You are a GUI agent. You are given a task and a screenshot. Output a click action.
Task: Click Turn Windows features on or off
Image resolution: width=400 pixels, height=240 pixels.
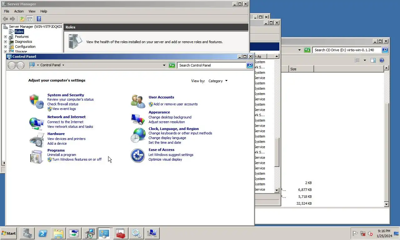77,159
